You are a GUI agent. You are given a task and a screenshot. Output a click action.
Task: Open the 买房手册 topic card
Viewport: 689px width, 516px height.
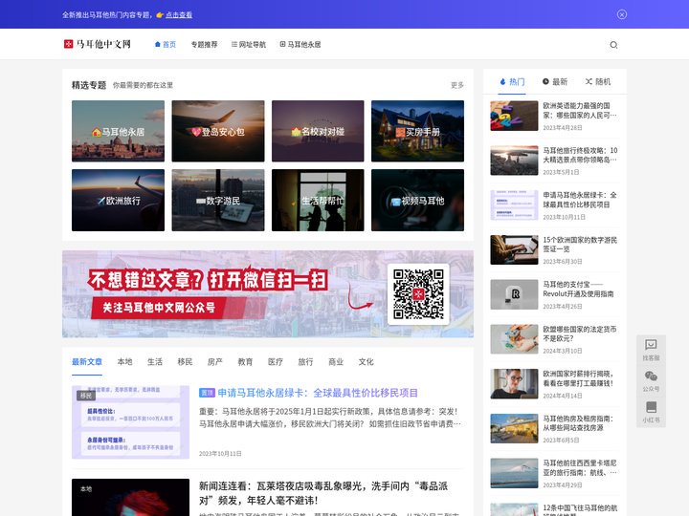pos(417,131)
